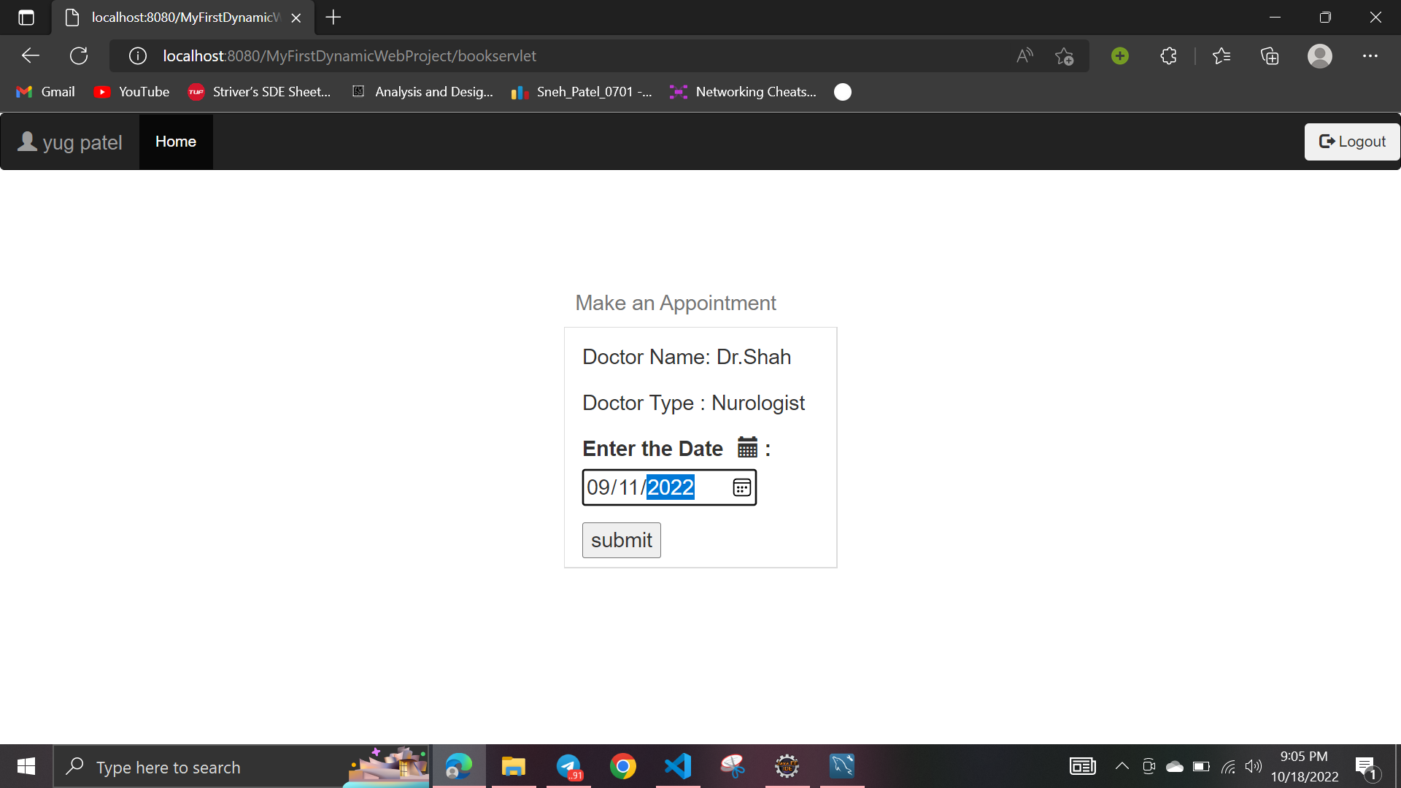Click the appointment date input field

tap(641, 487)
